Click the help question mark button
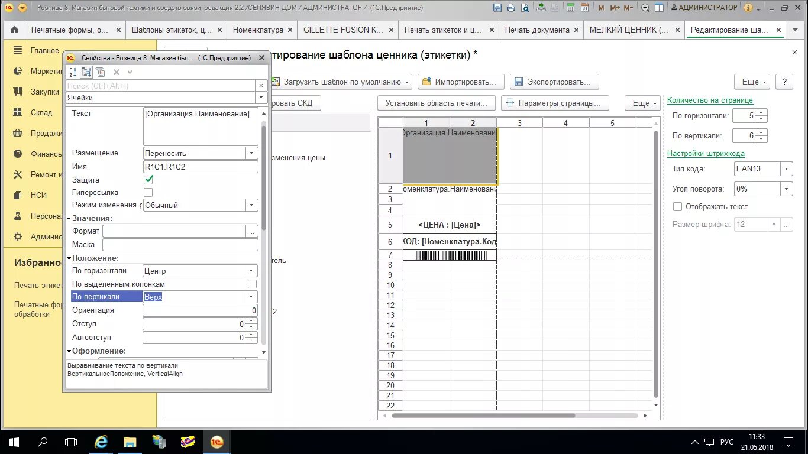The height and width of the screenshot is (454, 808). pos(784,82)
